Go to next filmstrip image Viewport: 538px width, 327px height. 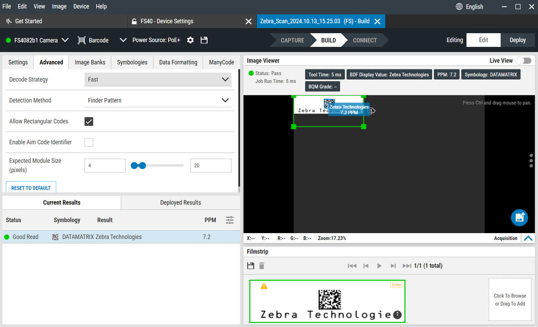[x=393, y=266]
